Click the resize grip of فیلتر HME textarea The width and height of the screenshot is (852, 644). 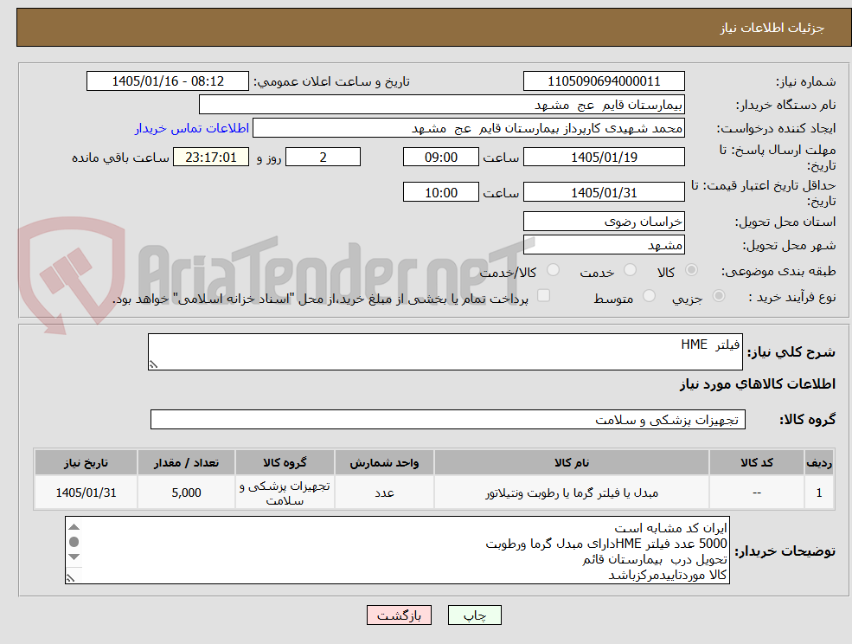pos(153,364)
